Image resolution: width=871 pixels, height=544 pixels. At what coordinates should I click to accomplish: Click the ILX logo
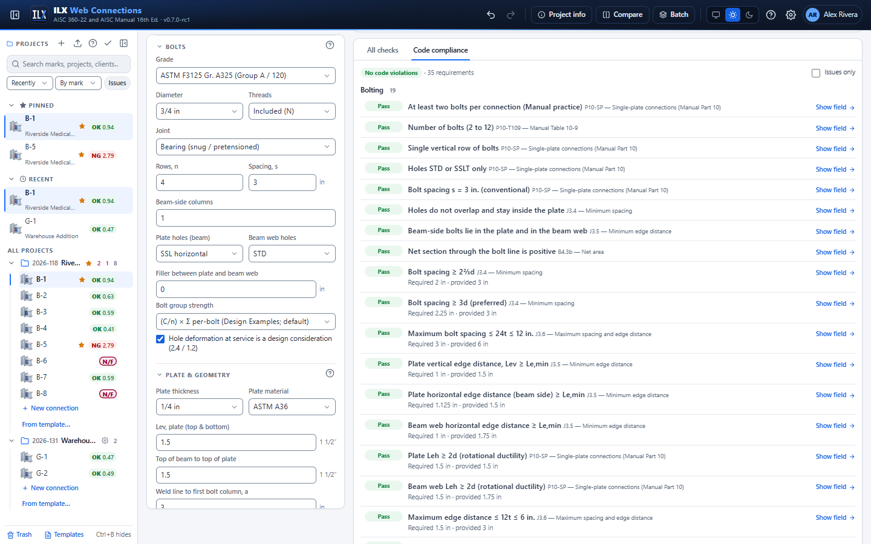click(39, 15)
